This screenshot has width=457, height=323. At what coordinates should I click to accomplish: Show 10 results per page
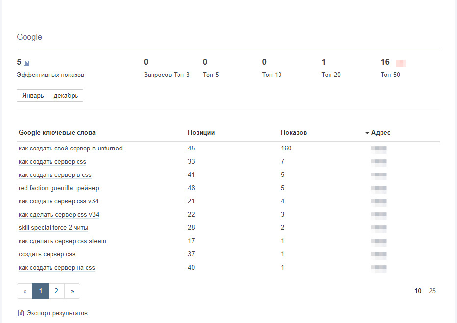tap(418, 291)
